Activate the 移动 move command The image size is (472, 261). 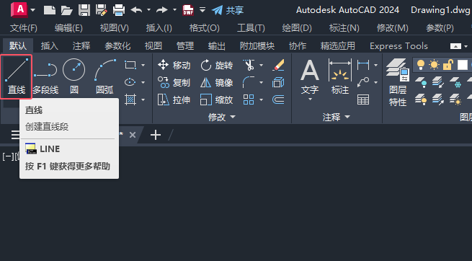[x=174, y=65]
